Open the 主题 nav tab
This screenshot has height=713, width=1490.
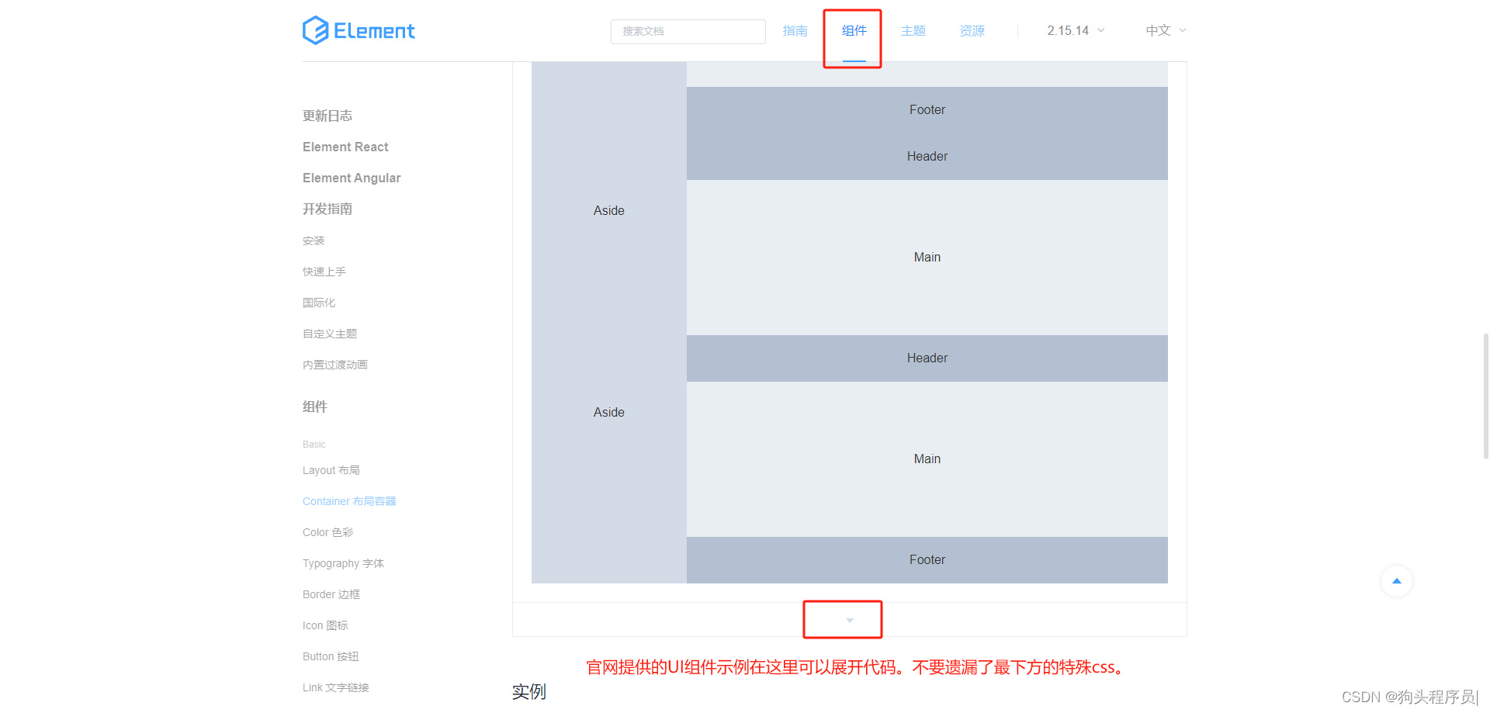913,31
